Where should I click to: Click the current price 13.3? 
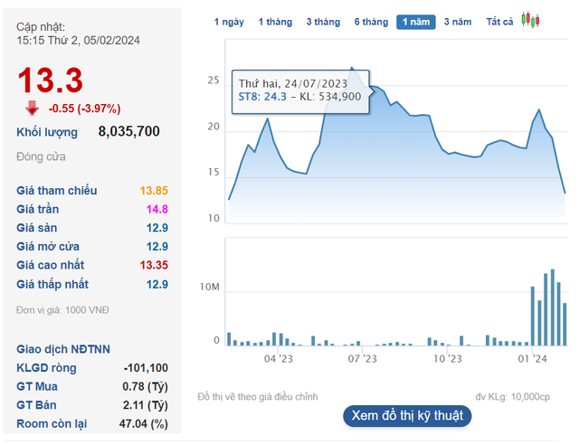[51, 80]
